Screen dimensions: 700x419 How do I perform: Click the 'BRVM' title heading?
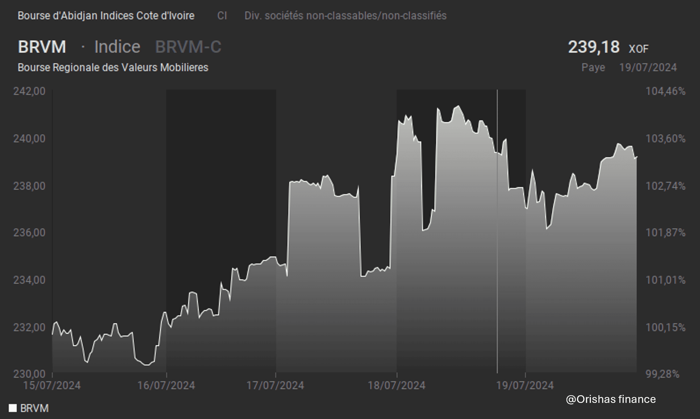(x=42, y=47)
